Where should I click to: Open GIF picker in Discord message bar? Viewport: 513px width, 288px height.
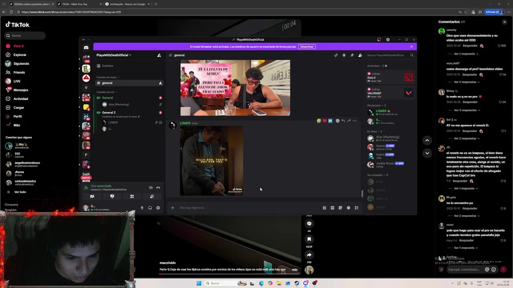pos(332,208)
